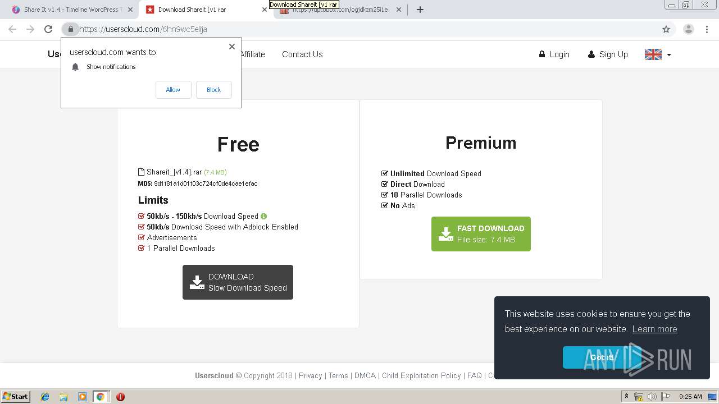Close the uptobox tab
The height and width of the screenshot is (404, 719).
point(399,10)
